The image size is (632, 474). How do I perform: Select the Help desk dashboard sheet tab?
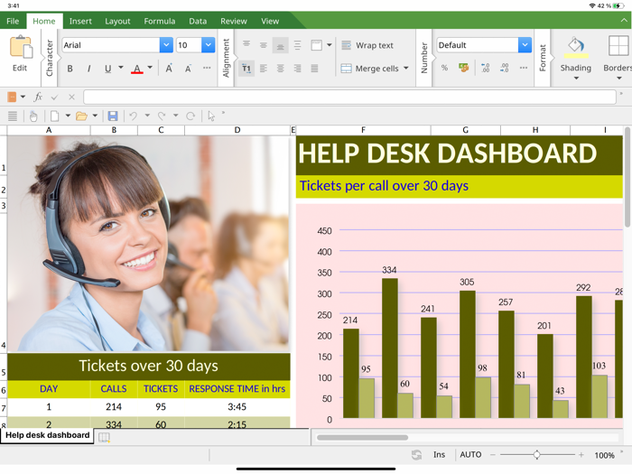(48, 435)
